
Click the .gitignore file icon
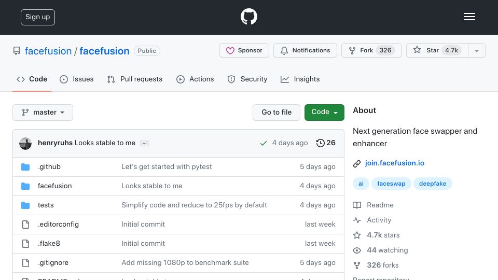click(25, 263)
